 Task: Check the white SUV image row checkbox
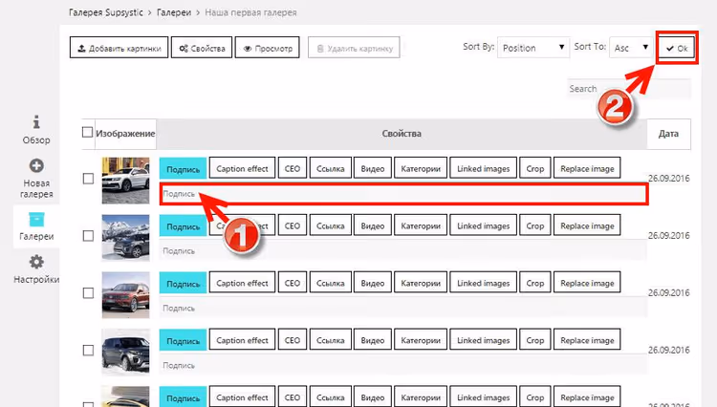(88, 179)
